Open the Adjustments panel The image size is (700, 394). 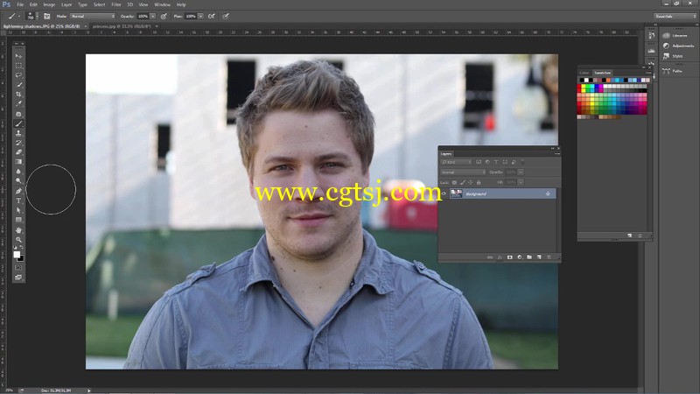[678, 46]
